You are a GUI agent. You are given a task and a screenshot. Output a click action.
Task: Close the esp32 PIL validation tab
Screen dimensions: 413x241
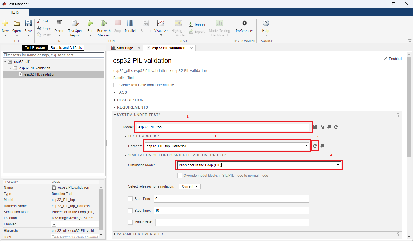[191, 48]
